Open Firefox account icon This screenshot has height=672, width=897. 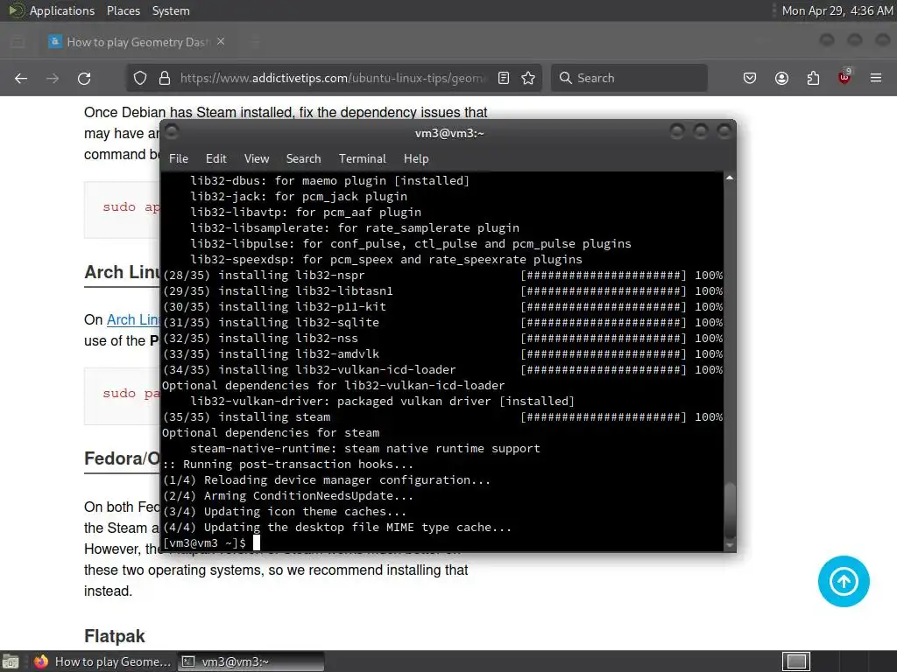point(781,78)
